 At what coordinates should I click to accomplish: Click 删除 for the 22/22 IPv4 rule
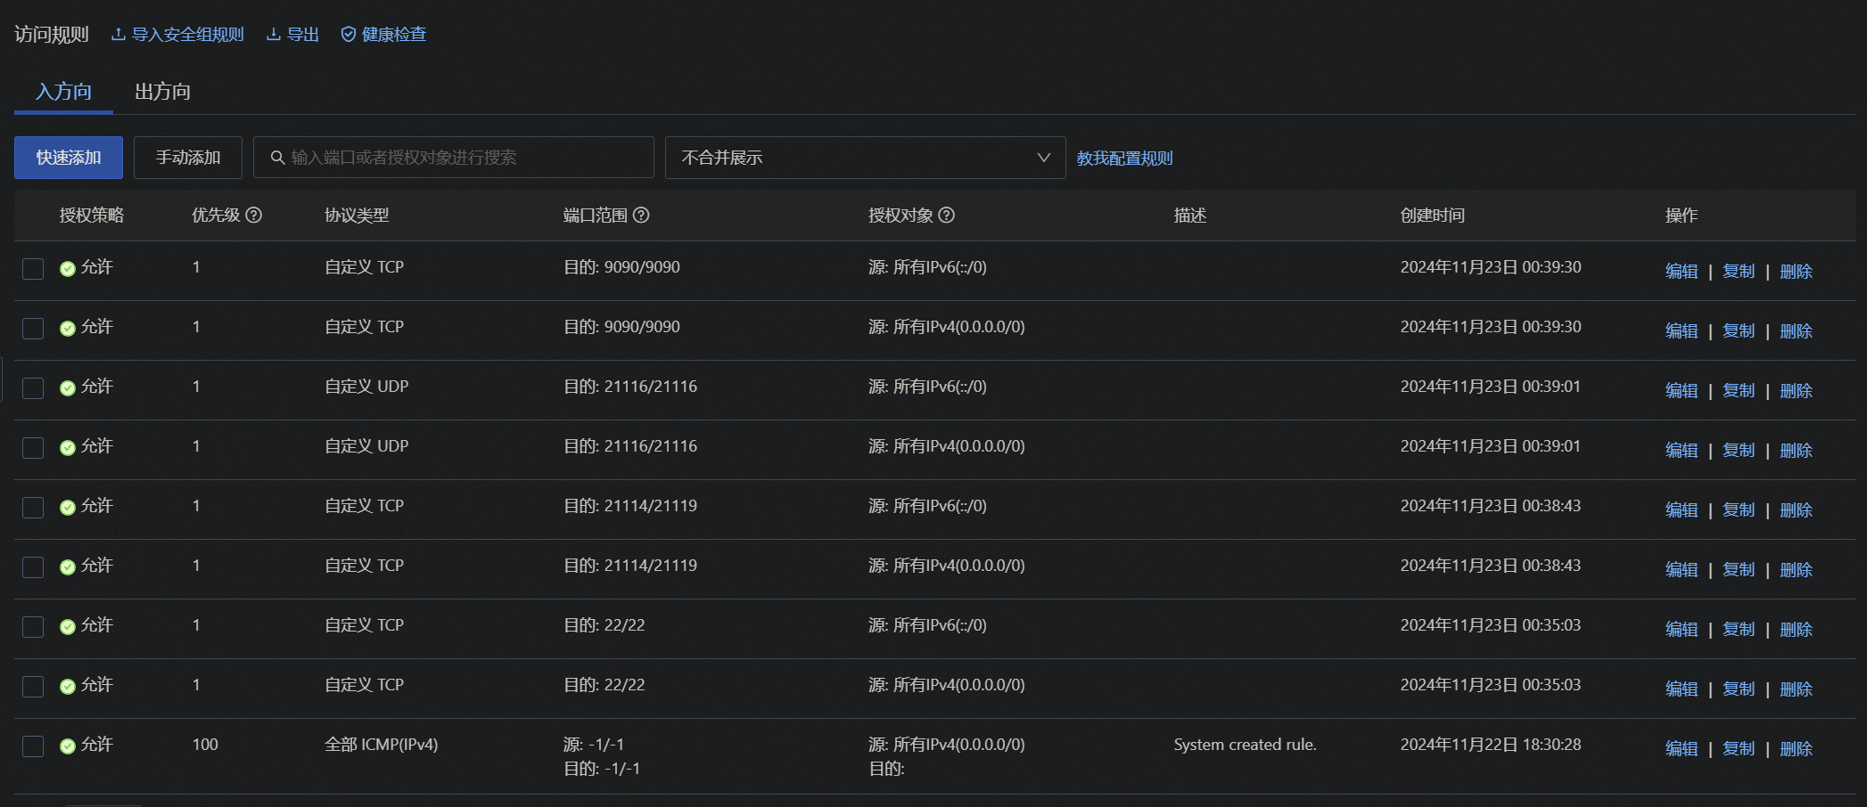click(x=1796, y=689)
